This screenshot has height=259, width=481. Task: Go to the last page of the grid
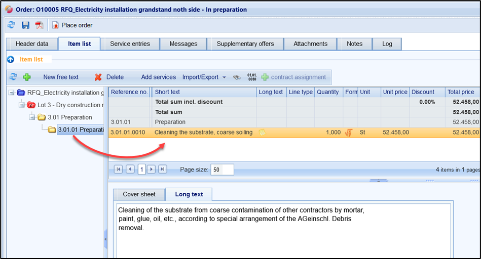[163, 169]
